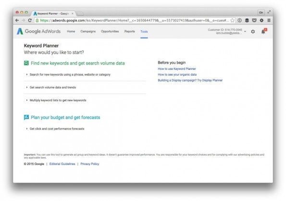The height and width of the screenshot is (201, 286).
Task: Open the Opportunities tab
Action: click(110, 31)
